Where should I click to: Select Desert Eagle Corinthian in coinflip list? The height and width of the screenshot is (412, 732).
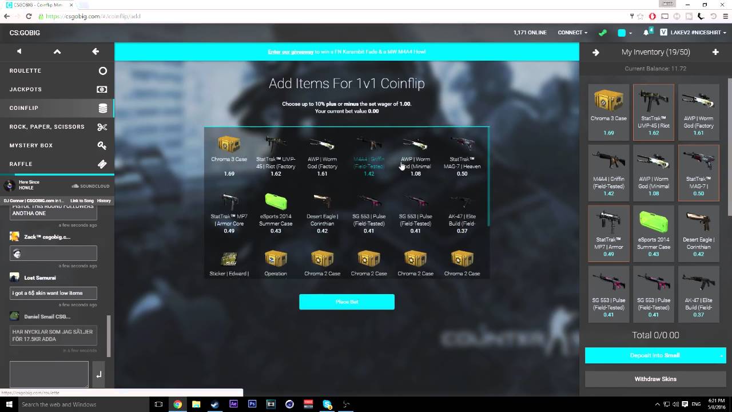[x=322, y=213]
